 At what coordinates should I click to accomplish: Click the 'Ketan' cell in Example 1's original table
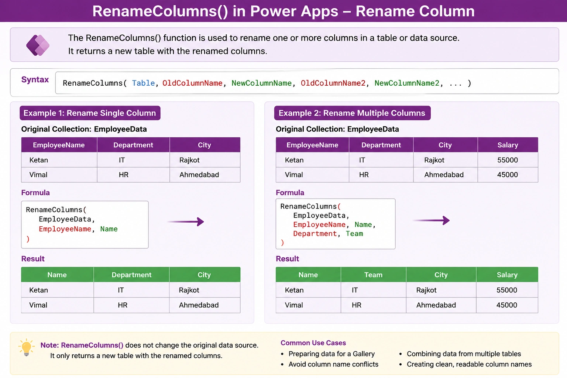pos(59,160)
